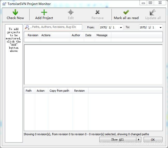Click Revision header in changed paths list
This screenshot has height=148, width=168.
click(80, 91)
